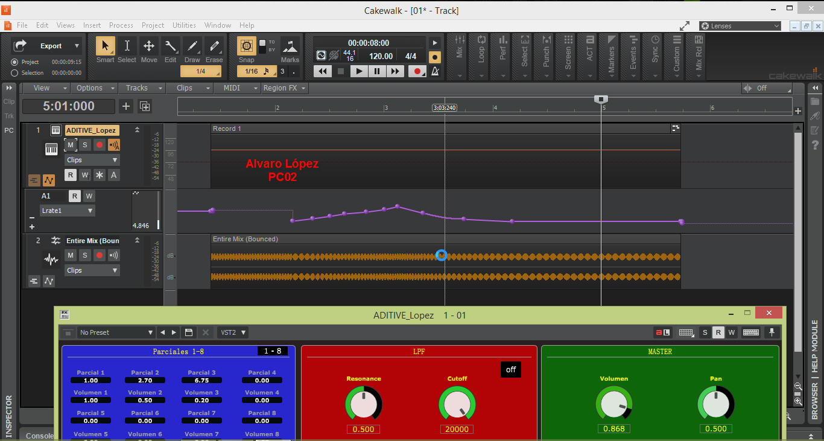
Task: Open the View dropdown menu
Action: point(46,88)
